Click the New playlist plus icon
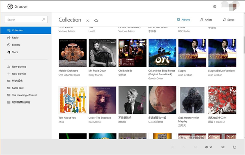Screen dimensions: 245x155 point(9,74)
